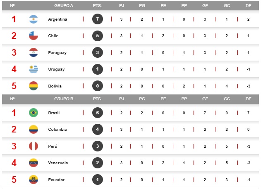Click Brasil's 6 points badge
The image size is (263, 189).
point(98,113)
